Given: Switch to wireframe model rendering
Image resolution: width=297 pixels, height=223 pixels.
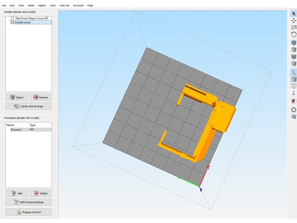Looking at the screenshot, I should point(293,86).
